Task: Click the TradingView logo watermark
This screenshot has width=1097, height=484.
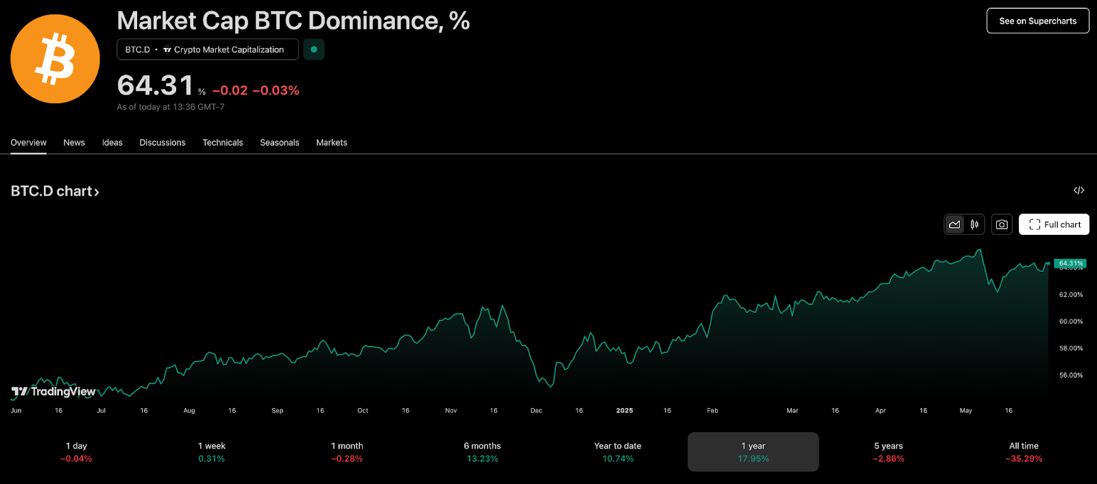Action: tap(53, 392)
